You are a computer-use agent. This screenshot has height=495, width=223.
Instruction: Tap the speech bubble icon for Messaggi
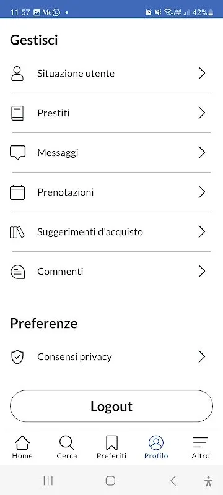click(x=17, y=153)
